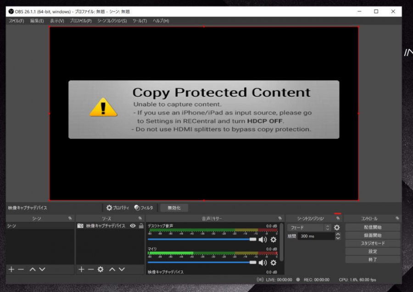Maximize the OBS window
This screenshot has height=292, width=413.
point(376,11)
